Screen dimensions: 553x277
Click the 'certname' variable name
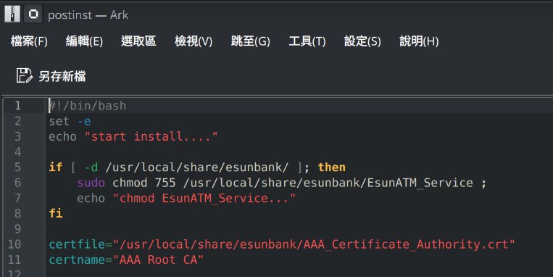[x=77, y=260]
